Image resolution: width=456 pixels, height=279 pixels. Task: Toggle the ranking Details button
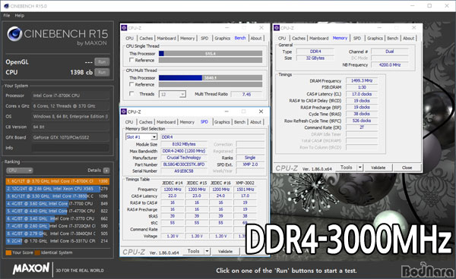(x=106, y=171)
